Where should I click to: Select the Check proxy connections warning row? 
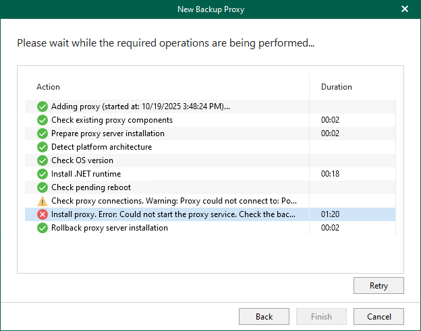pos(174,201)
